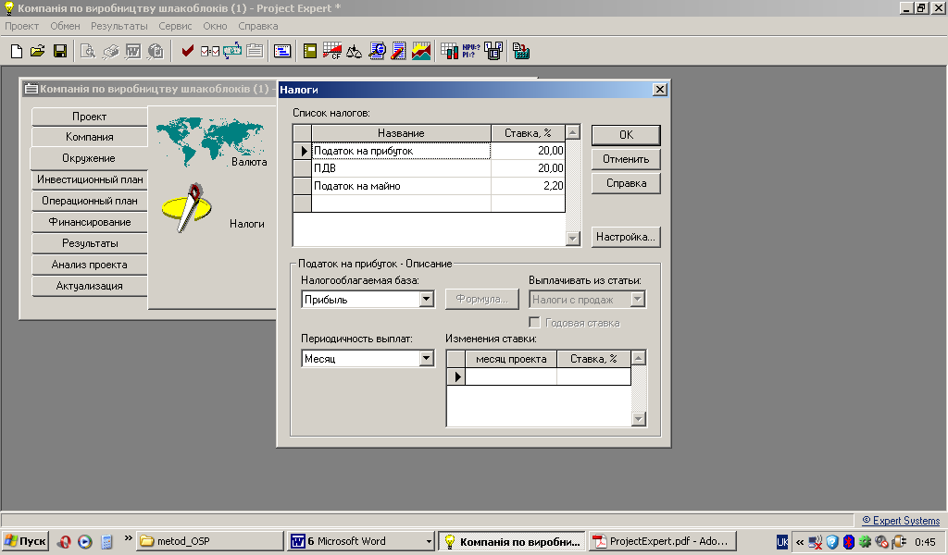The width and height of the screenshot is (948, 555).
Task: Toggle the Годовая ставка checkbox
Action: click(x=534, y=323)
